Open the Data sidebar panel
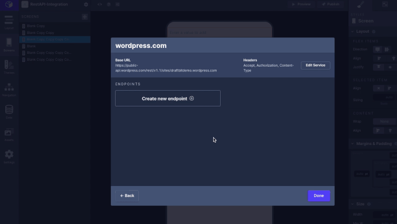The width and height of the screenshot is (397, 224). coord(9,112)
